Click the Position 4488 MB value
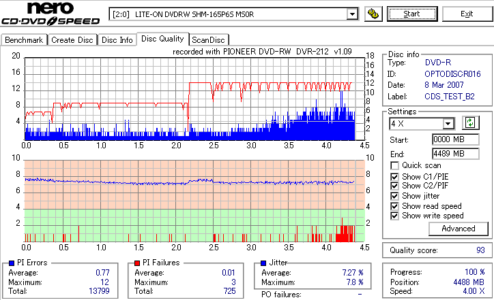Viewport: 494px width, 300px height. pos(469,282)
